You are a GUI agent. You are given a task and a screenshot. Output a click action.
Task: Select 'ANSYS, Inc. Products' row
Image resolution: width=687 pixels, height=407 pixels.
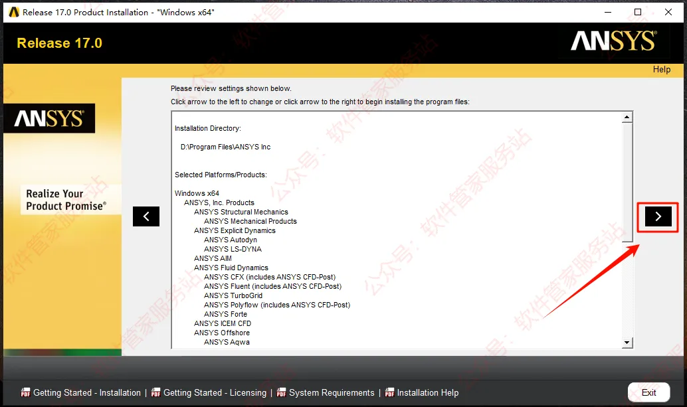click(219, 203)
